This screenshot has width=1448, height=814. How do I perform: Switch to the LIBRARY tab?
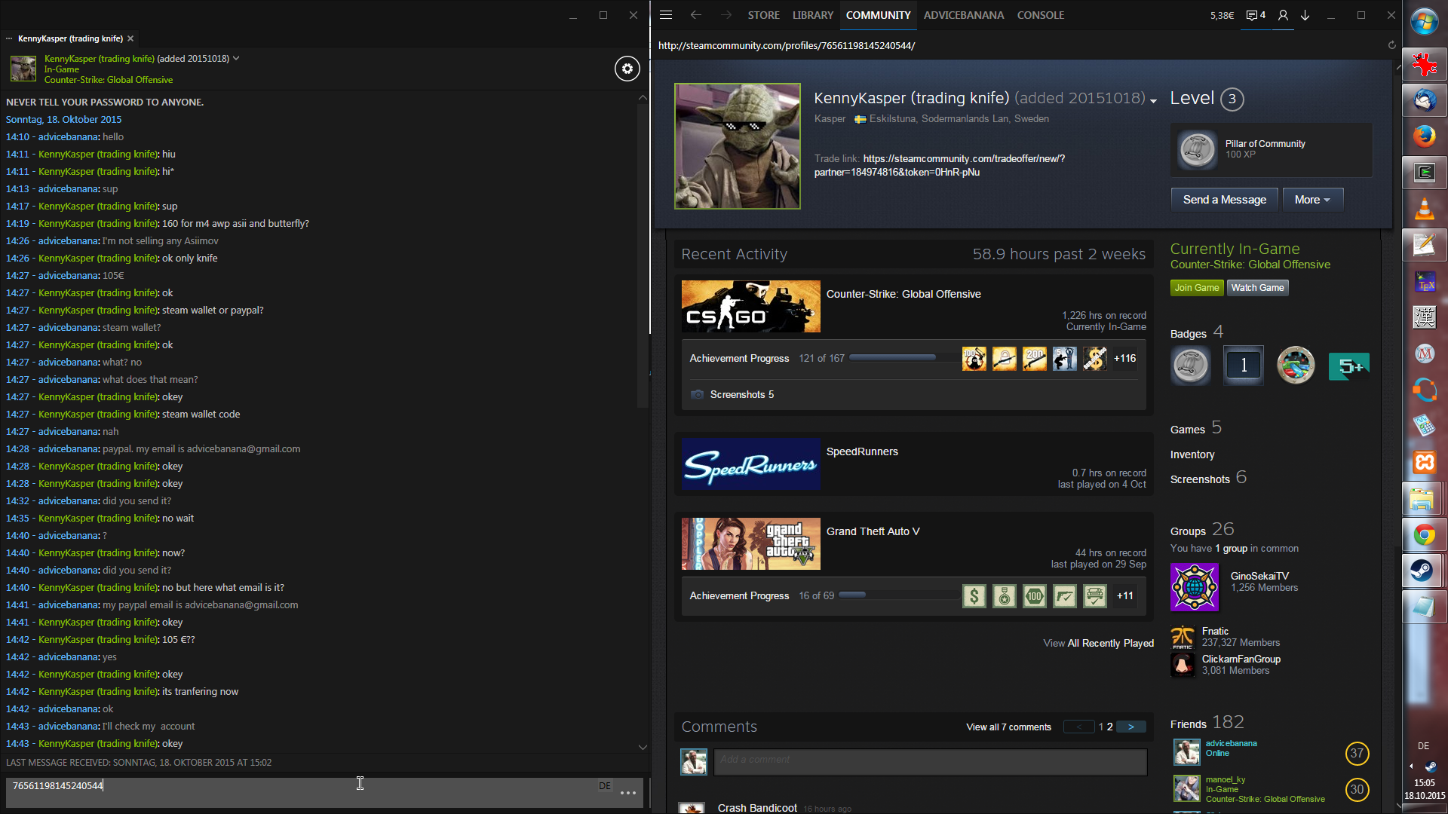812,15
